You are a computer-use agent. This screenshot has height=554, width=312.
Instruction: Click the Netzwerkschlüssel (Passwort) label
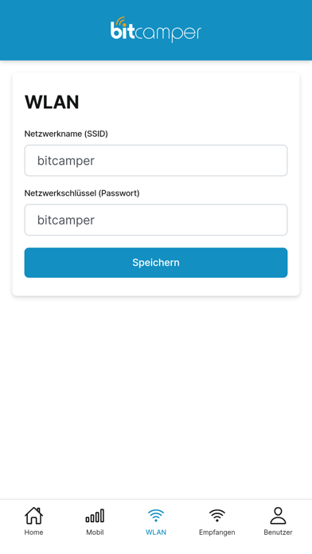82,193
